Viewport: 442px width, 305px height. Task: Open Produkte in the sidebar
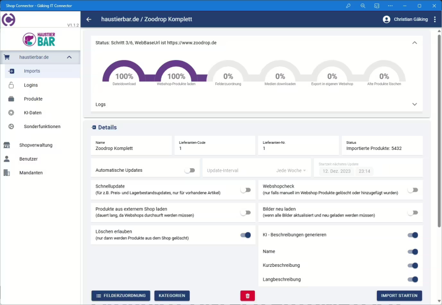tap(33, 99)
